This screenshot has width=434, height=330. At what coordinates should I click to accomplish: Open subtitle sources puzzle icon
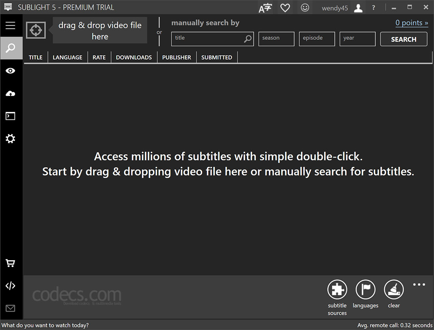tap(337, 289)
